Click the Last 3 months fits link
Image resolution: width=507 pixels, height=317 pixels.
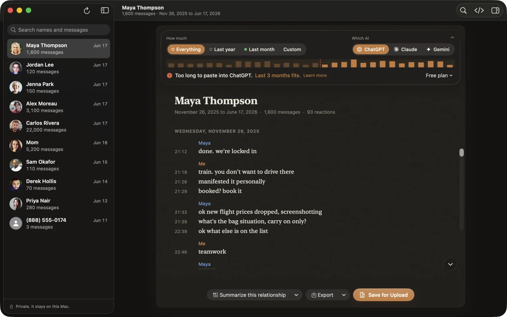pyautogui.click(x=278, y=75)
